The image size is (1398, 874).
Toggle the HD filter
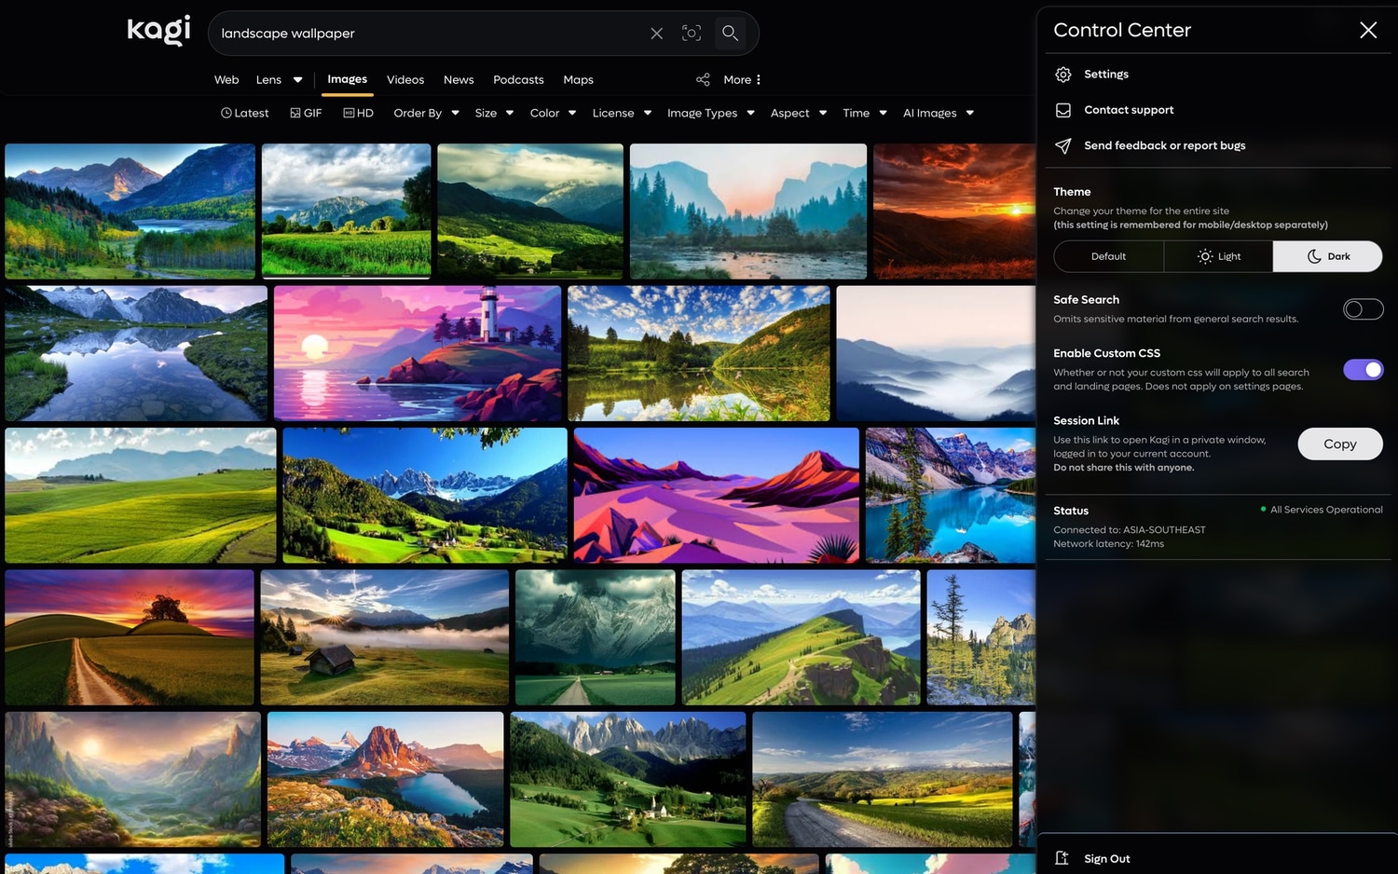(359, 114)
